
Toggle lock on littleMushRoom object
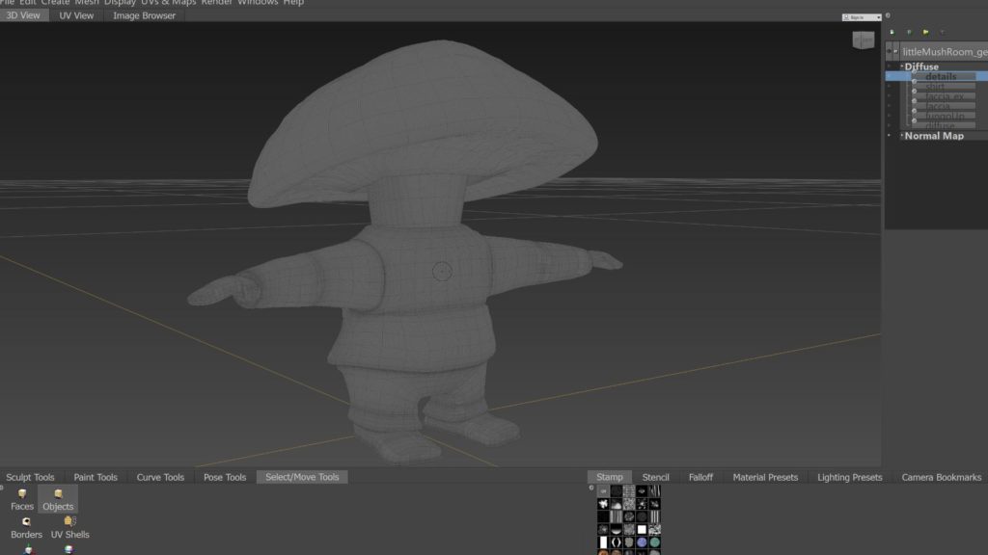(896, 52)
